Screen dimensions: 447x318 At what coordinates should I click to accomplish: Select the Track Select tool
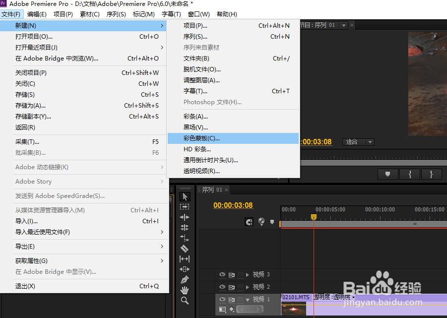tap(185, 206)
